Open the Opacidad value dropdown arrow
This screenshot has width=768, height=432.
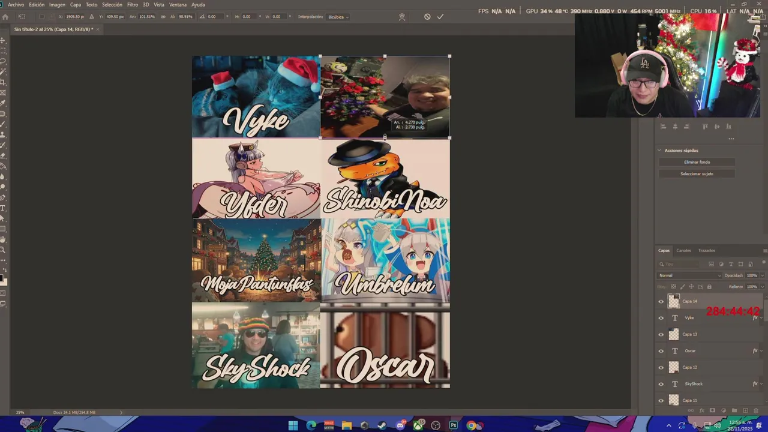click(x=763, y=275)
